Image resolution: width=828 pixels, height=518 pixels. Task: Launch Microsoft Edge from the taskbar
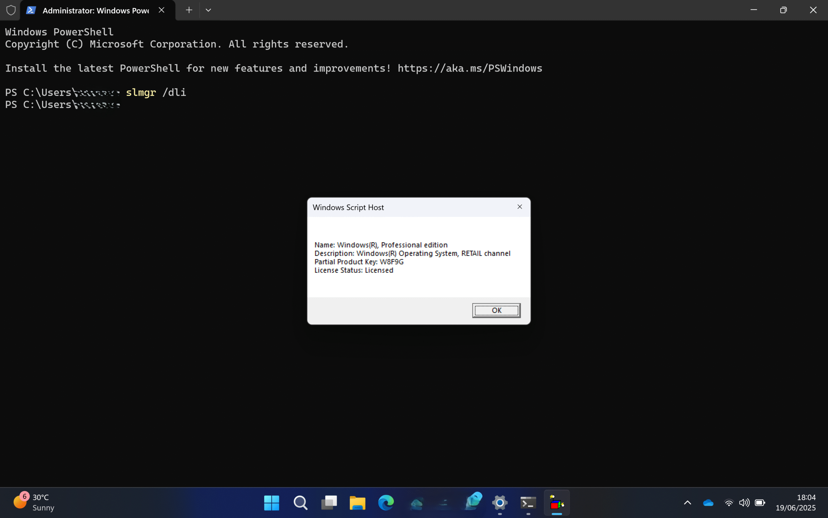pos(386,503)
